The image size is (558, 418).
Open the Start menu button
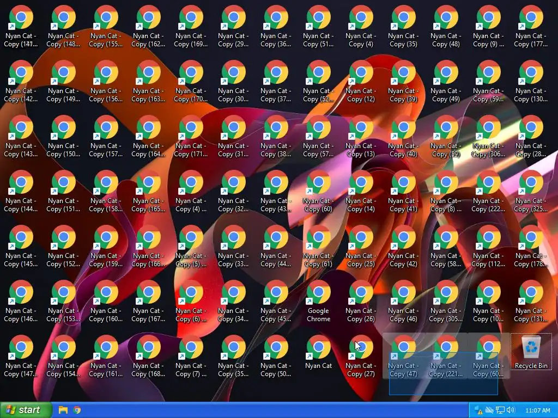pos(26,410)
